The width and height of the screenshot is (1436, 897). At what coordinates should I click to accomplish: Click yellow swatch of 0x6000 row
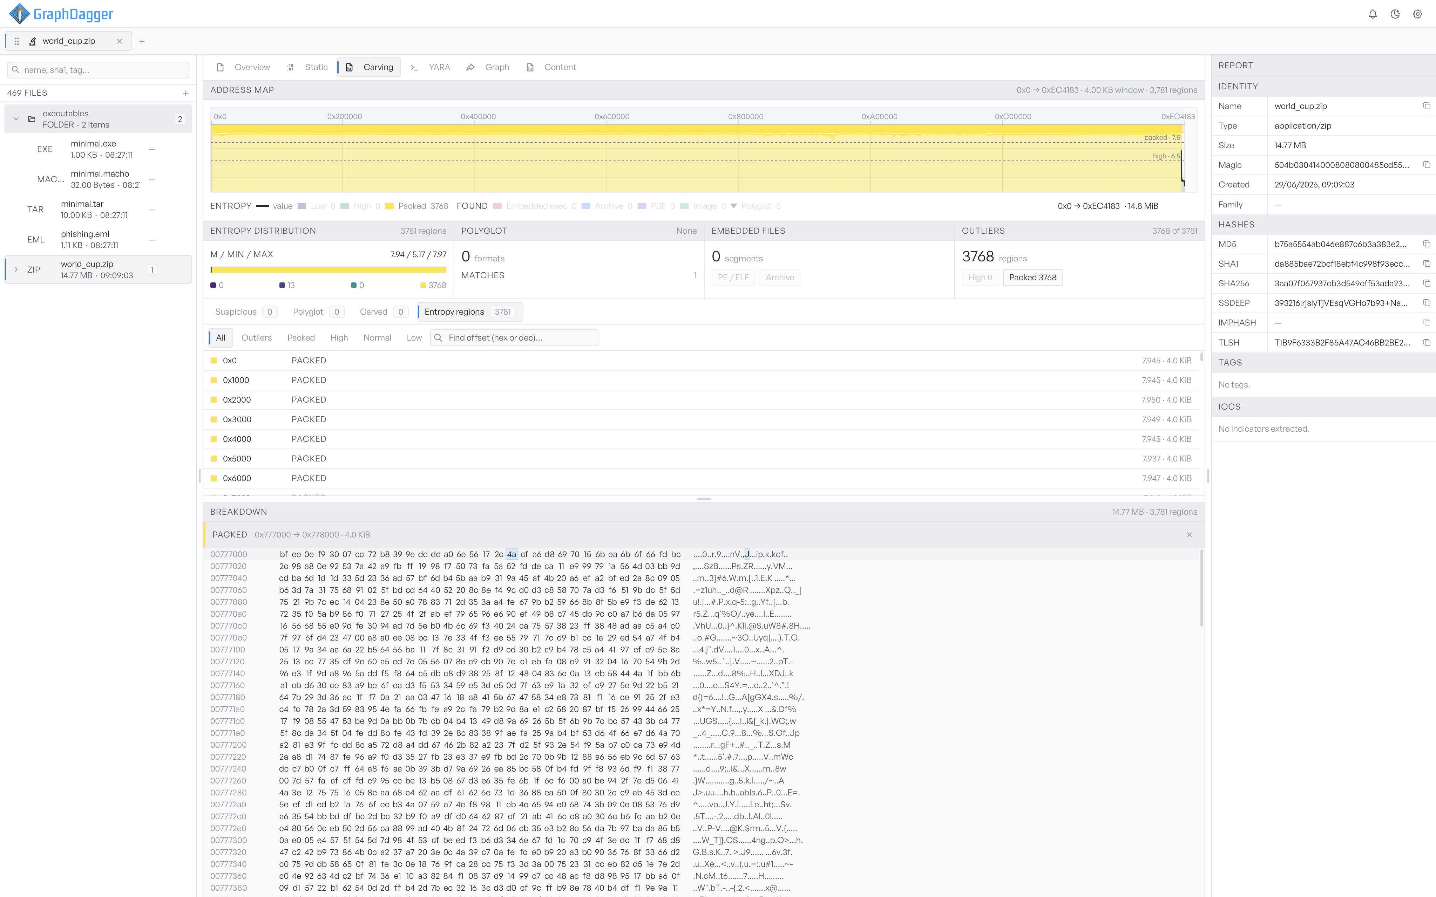coord(214,478)
